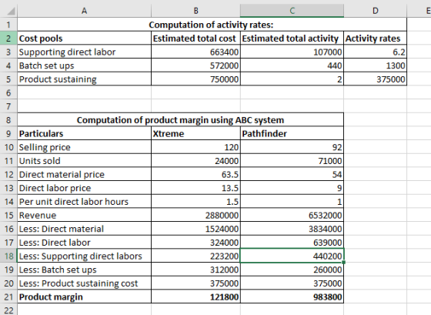Select the cell with value 663400
Screen dimensions: 431x315
click(195, 52)
